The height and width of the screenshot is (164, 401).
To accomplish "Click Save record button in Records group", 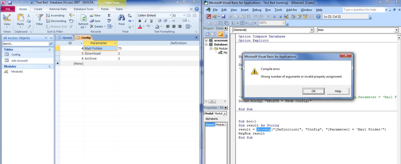I will click(95, 21).
